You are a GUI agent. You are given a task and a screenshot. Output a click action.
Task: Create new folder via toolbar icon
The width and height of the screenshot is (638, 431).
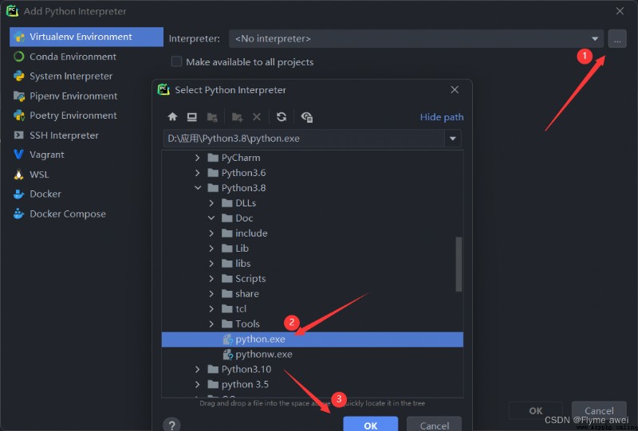click(237, 117)
